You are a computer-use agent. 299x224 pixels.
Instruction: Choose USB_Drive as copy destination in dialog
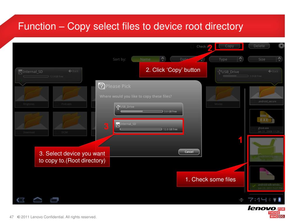coord(149,109)
